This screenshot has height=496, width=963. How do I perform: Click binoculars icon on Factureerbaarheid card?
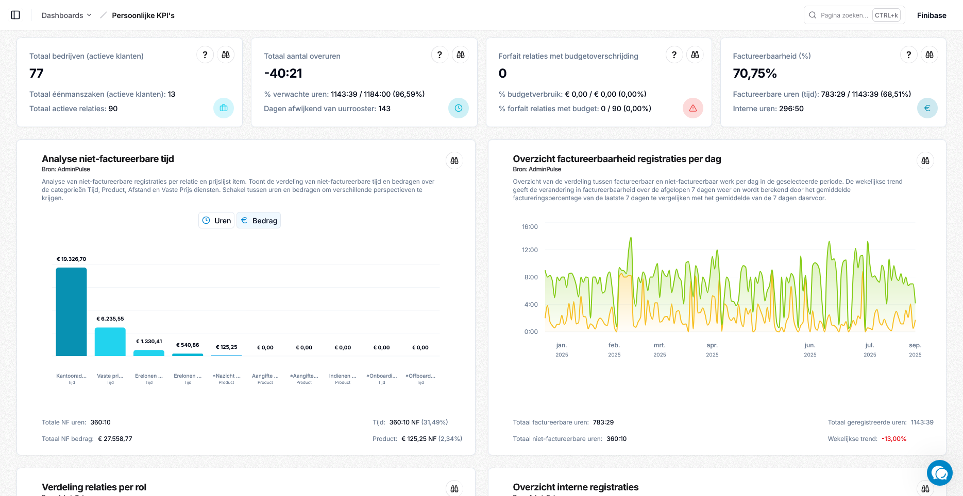[929, 55]
